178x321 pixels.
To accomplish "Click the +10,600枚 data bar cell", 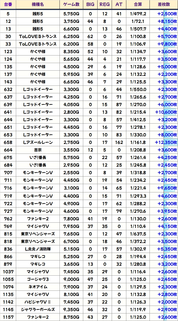I will coord(166,112).
